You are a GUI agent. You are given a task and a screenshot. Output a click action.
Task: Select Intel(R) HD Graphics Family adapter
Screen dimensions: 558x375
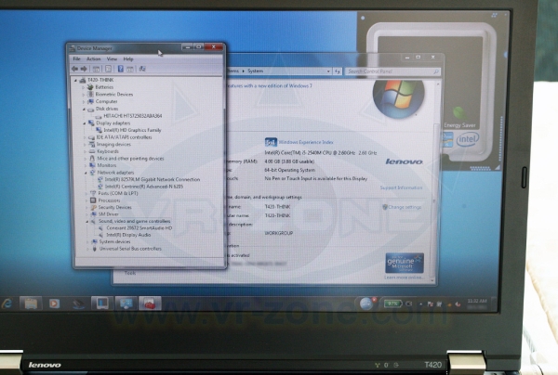132,130
